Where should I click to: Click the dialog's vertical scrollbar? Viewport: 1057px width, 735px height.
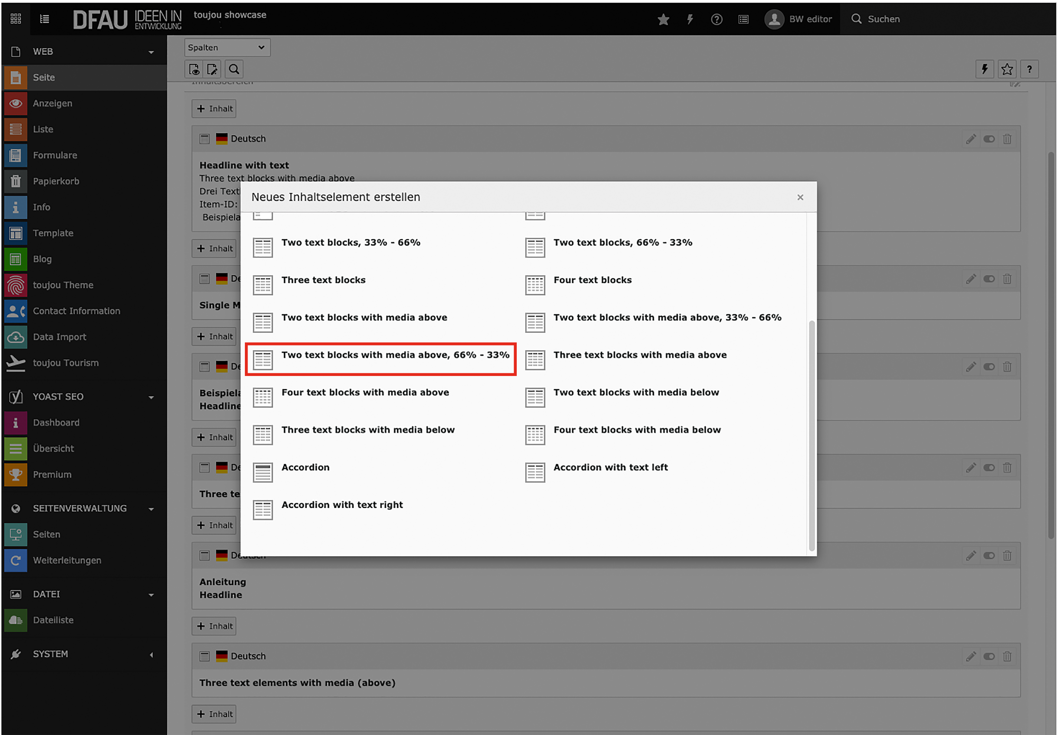812,435
